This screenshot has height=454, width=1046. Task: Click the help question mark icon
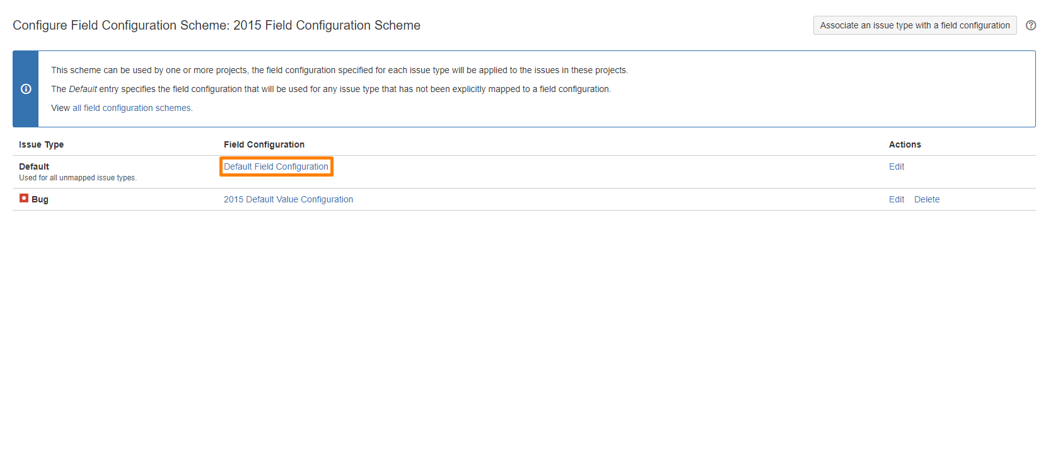(1031, 25)
